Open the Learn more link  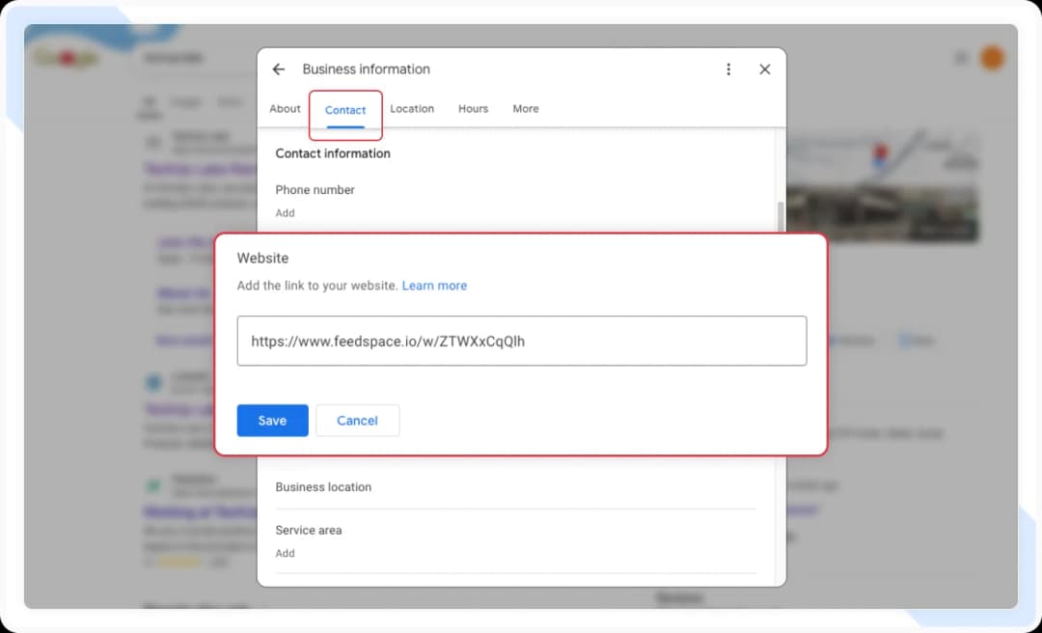pyautogui.click(x=434, y=286)
